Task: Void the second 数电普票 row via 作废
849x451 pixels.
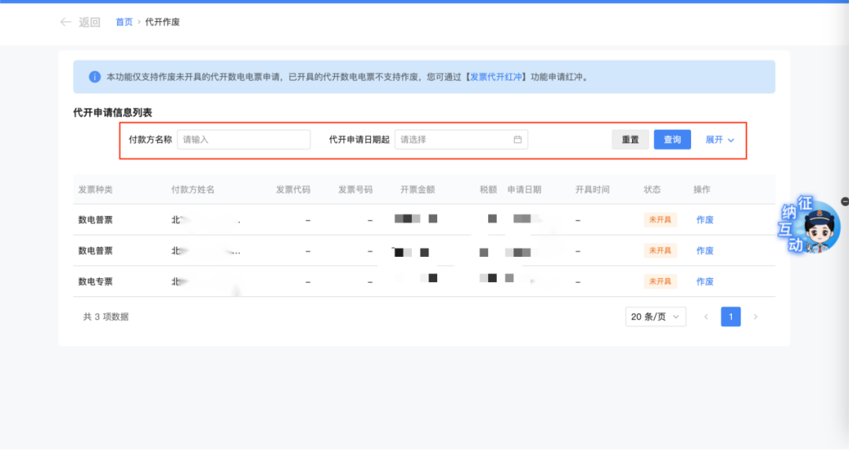Action: (x=704, y=251)
